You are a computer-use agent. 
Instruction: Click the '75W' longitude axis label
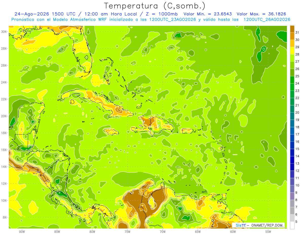tap(127, 232)
